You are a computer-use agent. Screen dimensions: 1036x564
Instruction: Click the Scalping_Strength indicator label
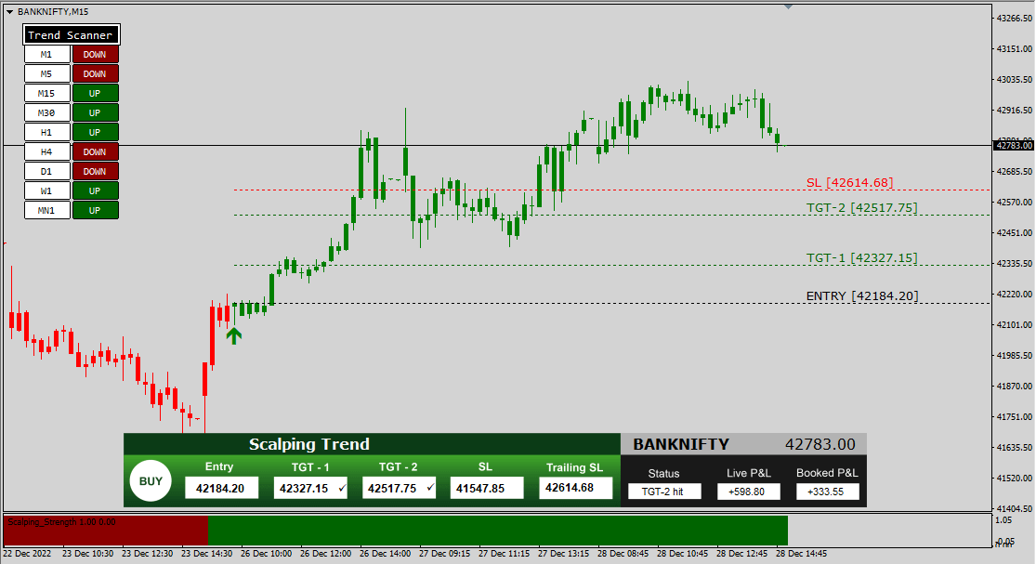tap(61, 522)
